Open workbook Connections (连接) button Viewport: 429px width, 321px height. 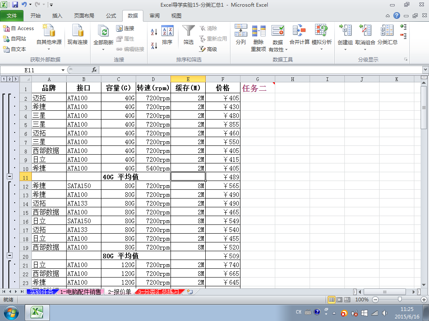pyautogui.click(x=125, y=28)
